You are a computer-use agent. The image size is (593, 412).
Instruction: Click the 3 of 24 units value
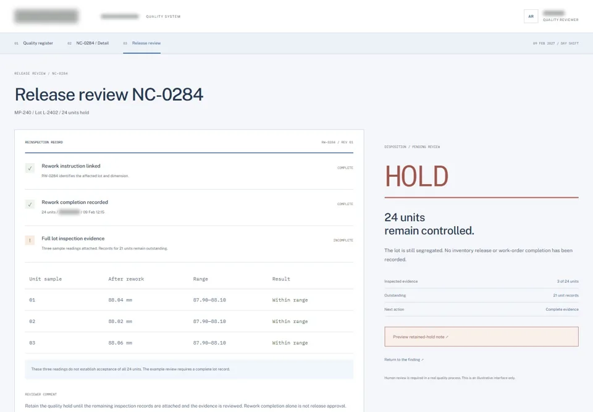[x=568, y=282]
